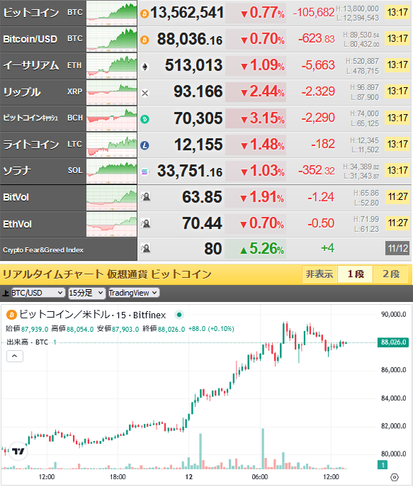Click the green market status dot
The height and width of the screenshot is (487, 413).
tap(179, 315)
